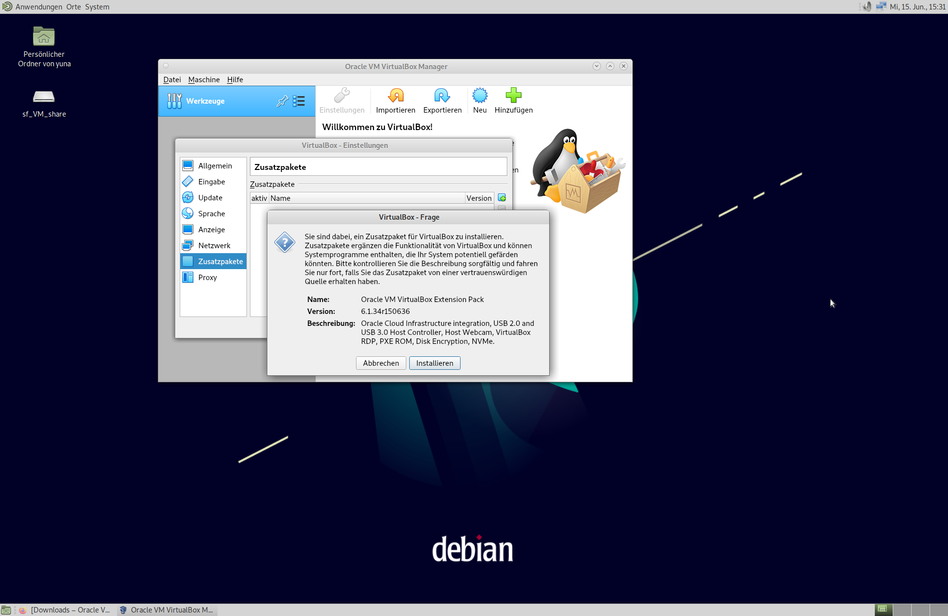Click the version text 6.1.34r150636
Screen dimensions: 948x616
[385, 311]
